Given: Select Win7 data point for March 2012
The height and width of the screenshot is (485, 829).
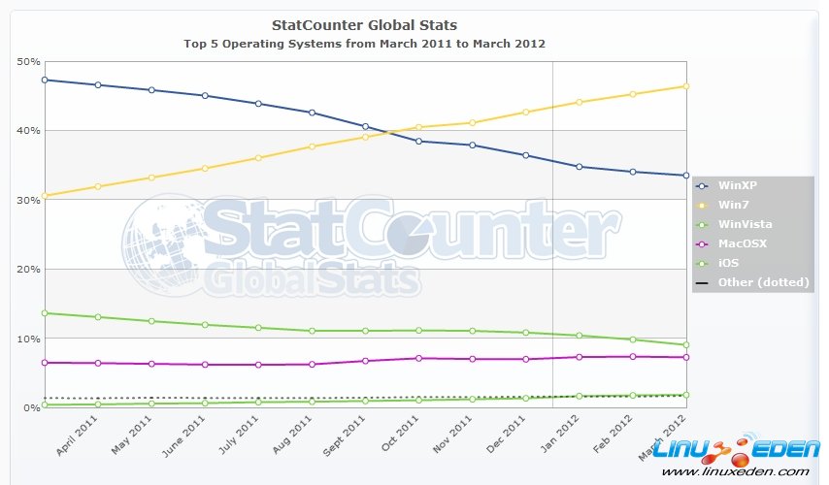Looking at the screenshot, I should (x=685, y=86).
